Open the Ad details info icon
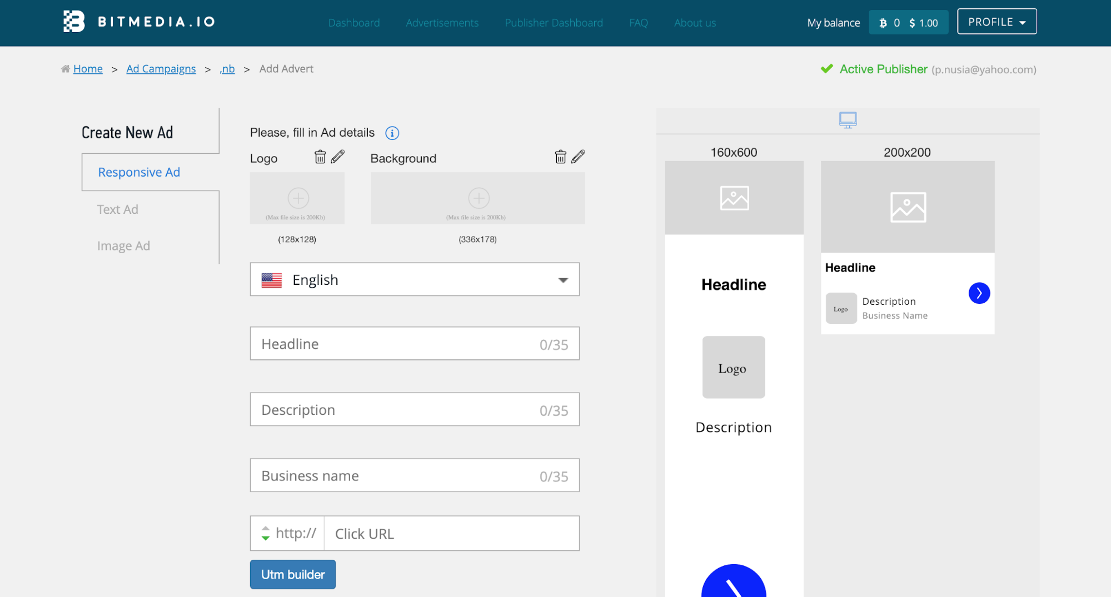The height and width of the screenshot is (597, 1111). pos(392,133)
